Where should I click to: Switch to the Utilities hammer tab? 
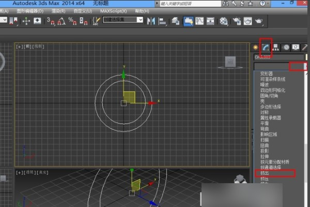(x=305, y=47)
